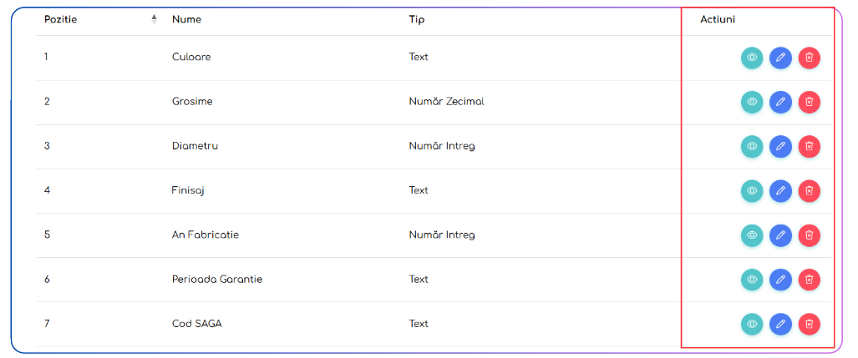Delete the Diametru row

pyautogui.click(x=809, y=146)
